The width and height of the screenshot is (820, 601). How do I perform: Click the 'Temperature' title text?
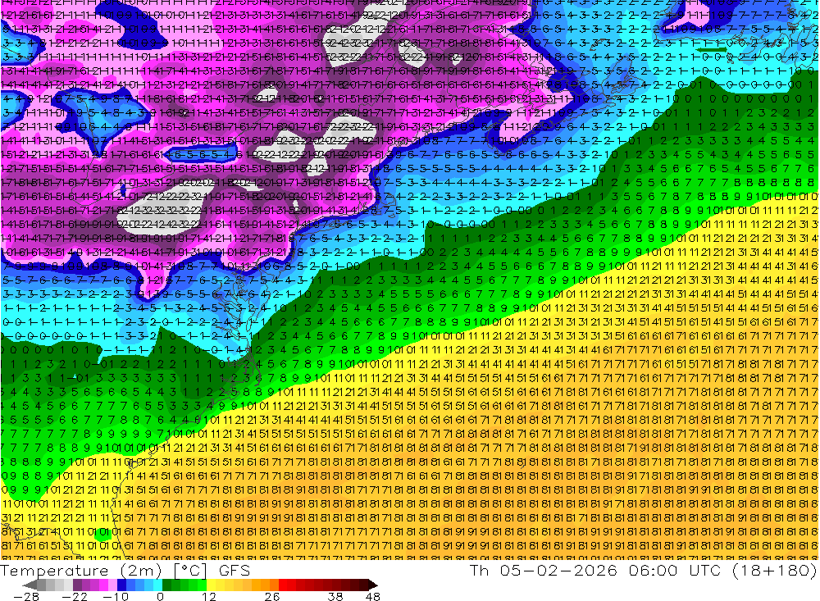pyautogui.click(x=54, y=571)
